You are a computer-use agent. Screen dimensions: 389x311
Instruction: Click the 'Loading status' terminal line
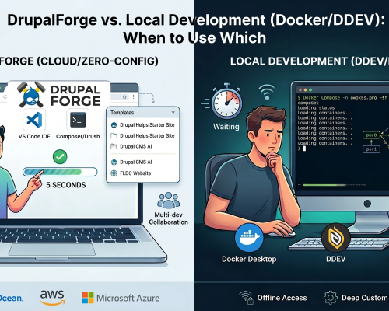point(316,107)
